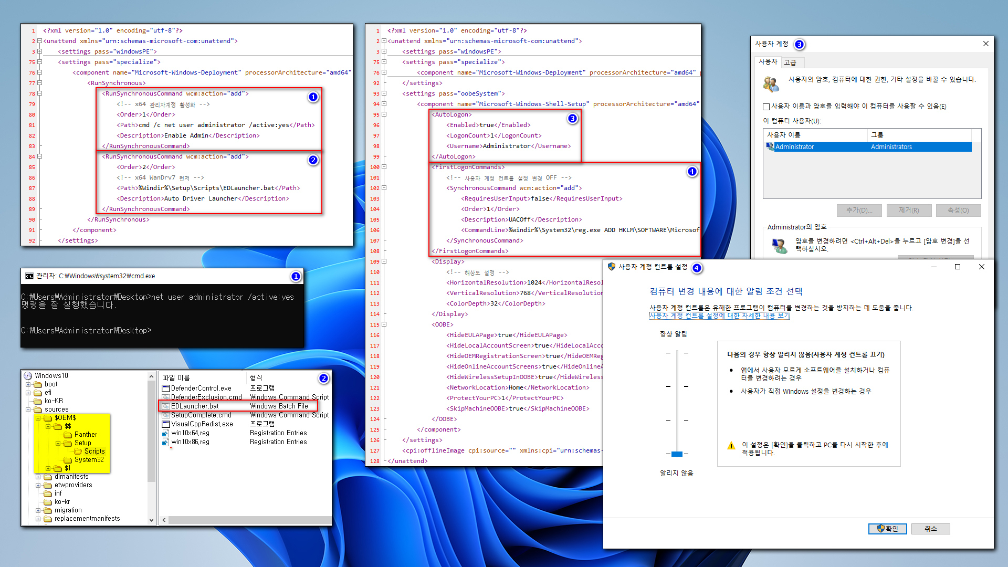1008x567 pixels.
Task: Click the file list horizontal scroll left arrow
Action: pyautogui.click(x=164, y=520)
